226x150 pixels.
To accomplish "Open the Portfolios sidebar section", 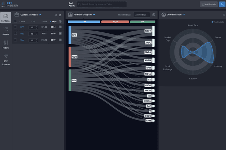I will (x=6, y=18).
